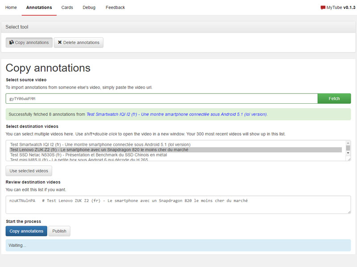357x267 pixels.
Task: Click the destination list scrollbar down arrow
Action: click(x=348, y=153)
